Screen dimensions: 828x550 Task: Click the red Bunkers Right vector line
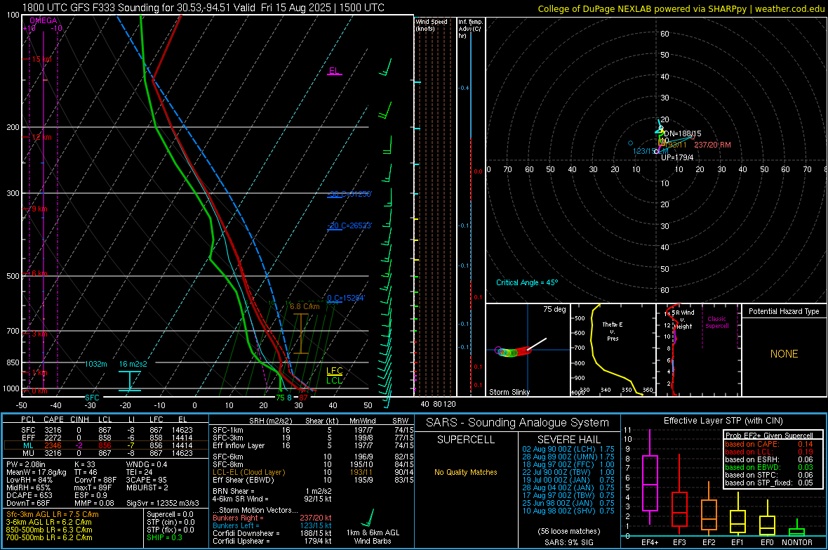pyautogui.click(x=272, y=518)
